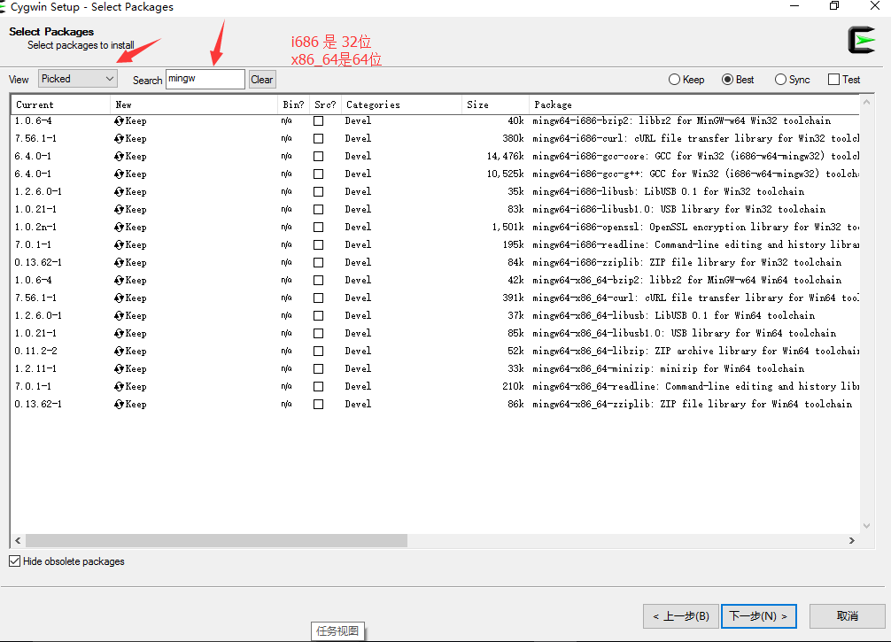Click the vertical scrollbar down arrow

click(866, 525)
